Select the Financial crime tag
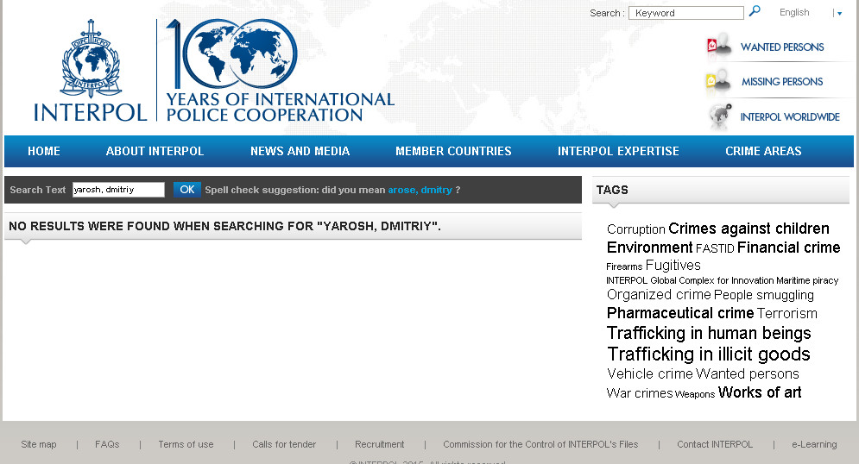The width and height of the screenshot is (859, 464). 789,248
